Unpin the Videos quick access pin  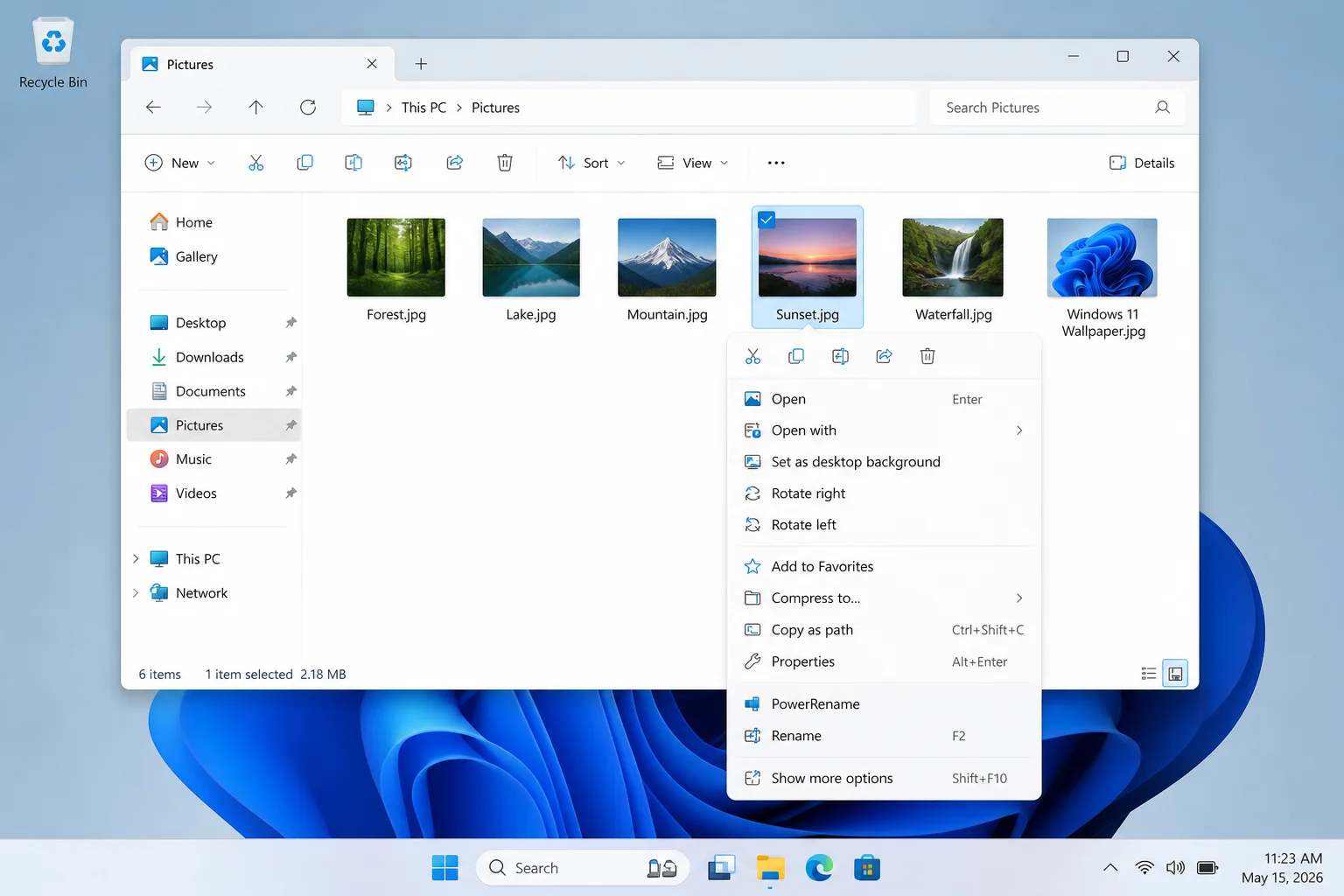tap(290, 493)
